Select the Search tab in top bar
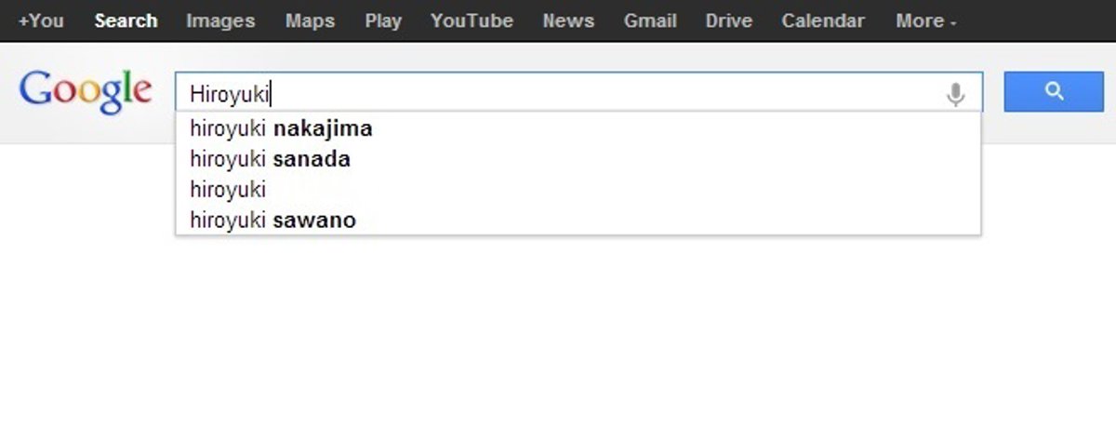This screenshot has height=428, width=1116. tap(126, 20)
